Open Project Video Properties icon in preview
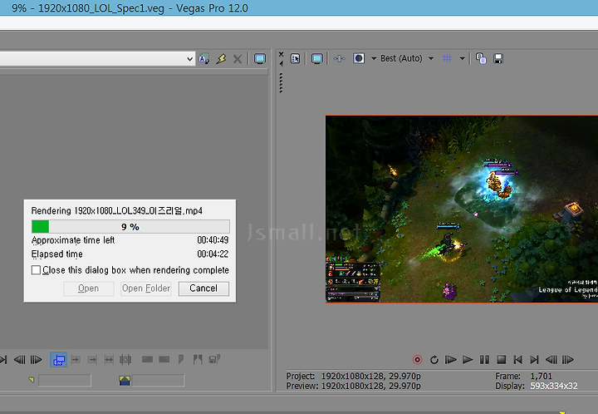 (x=295, y=58)
